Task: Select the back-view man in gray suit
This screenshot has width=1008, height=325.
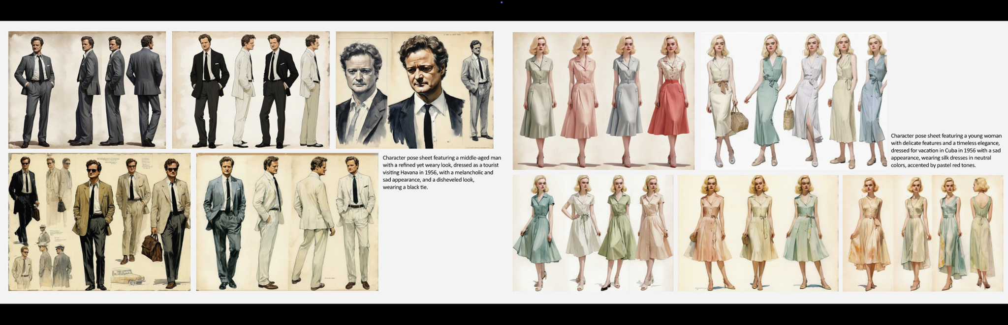Action: tap(146, 91)
